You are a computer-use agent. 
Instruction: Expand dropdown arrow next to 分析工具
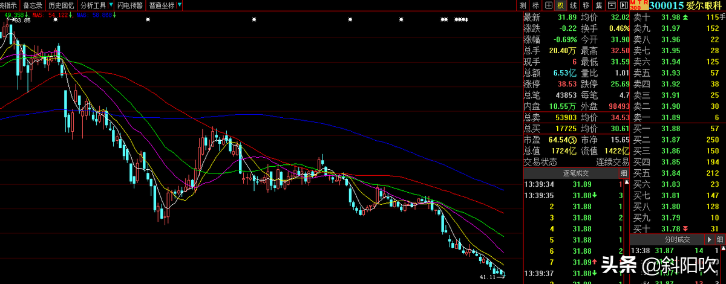click(111, 5)
